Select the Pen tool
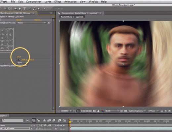The height and width of the screenshot is (132, 172). click(20, 9)
